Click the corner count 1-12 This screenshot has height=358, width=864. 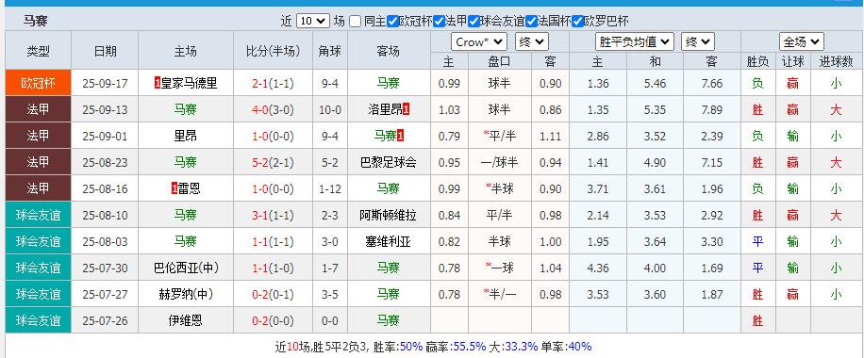point(329,189)
